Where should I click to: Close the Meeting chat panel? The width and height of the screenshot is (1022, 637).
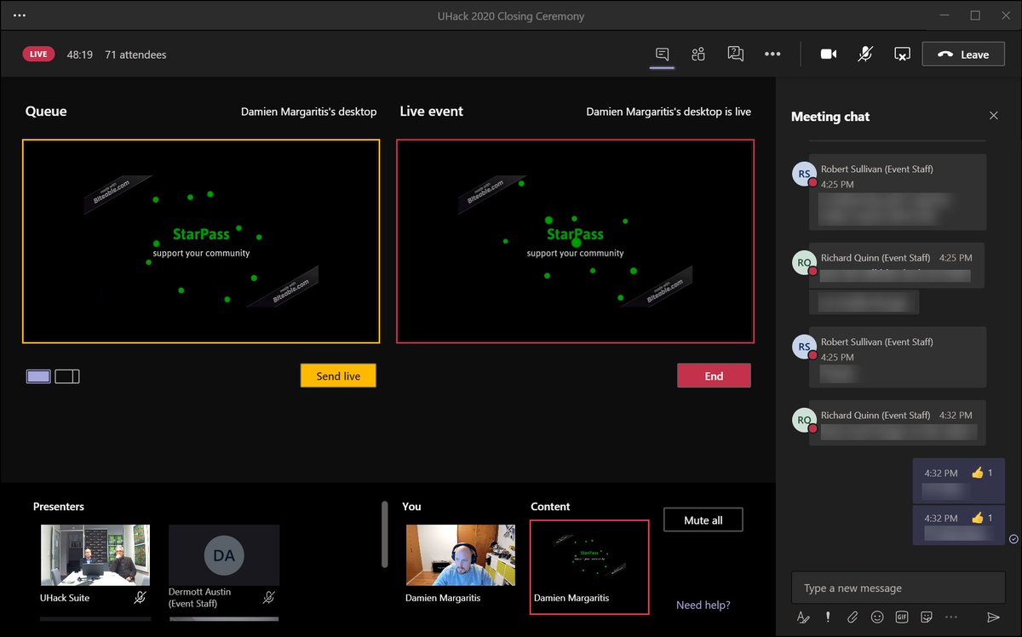pos(993,116)
